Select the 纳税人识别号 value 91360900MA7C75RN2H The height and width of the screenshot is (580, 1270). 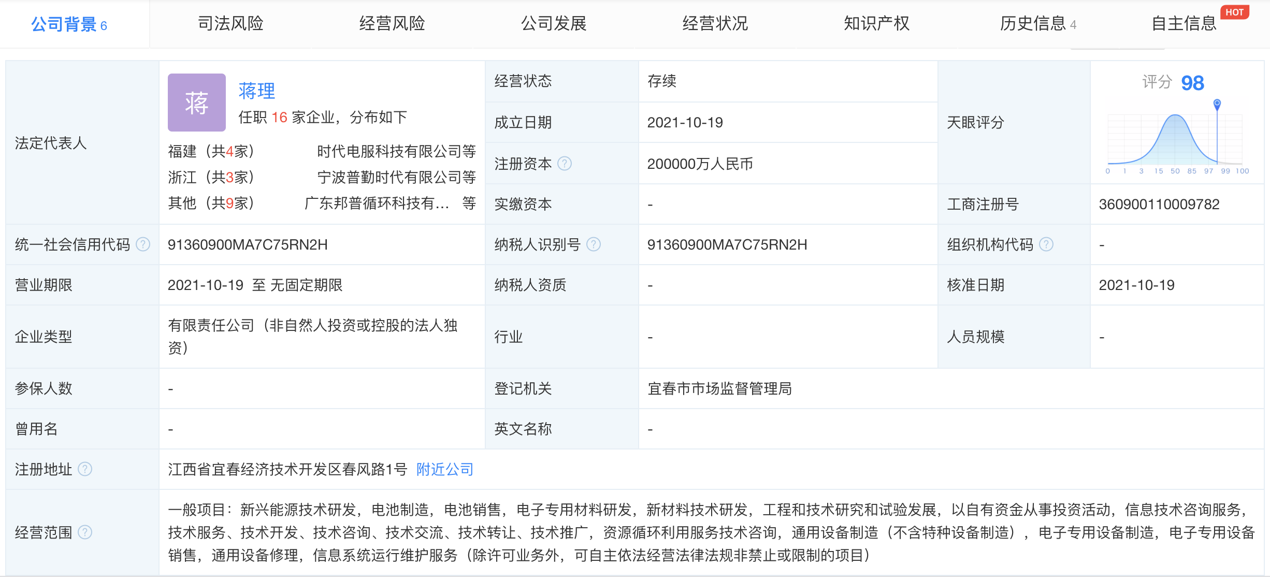click(727, 244)
